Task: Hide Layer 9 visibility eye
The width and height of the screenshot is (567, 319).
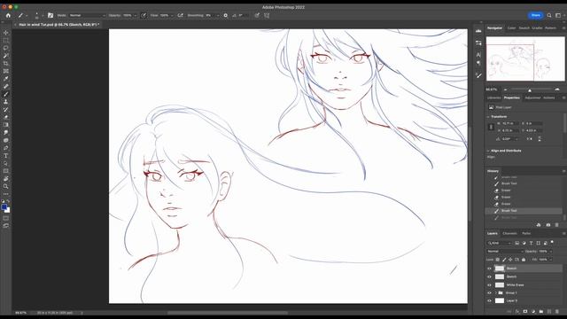Action: point(489,301)
